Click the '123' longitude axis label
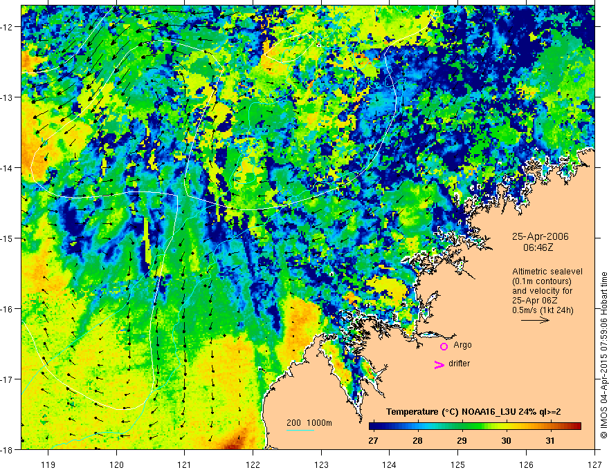This screenshot has height=470, width=609. point(321,464)
